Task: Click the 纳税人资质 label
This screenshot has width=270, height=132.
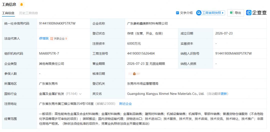Action: point(188,64)
